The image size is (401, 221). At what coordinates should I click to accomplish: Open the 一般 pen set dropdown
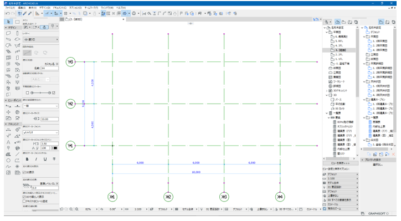coord(40,106)
